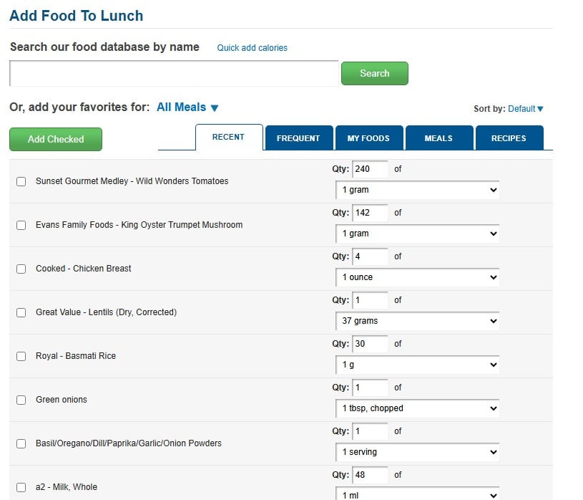This screenshot has width=583, height=500.
Task: Select the Cooked Chicken Breast checkbox
Action: (x=21, y=269)
